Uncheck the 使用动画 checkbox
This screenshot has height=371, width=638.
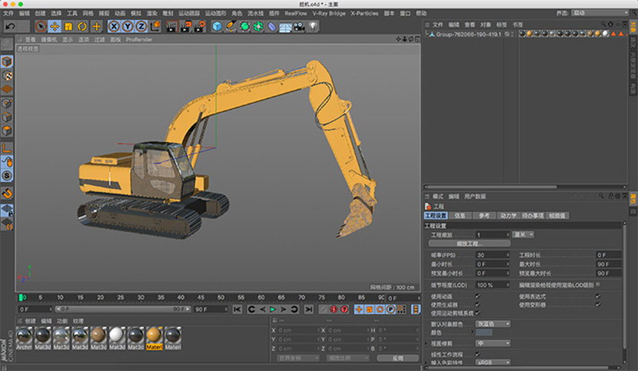[x=478, y=295]
